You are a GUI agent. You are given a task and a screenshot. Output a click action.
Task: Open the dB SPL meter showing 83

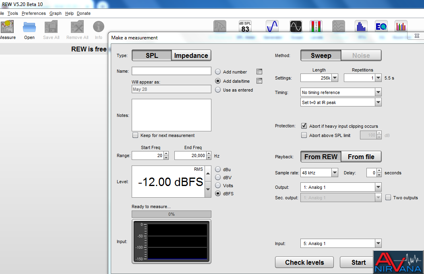pos(245,27)
